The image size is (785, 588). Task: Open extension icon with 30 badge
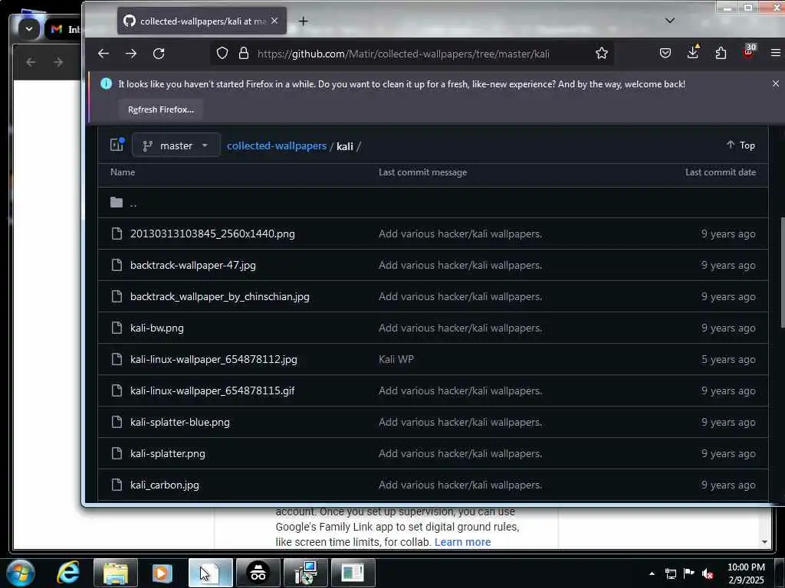pyautogui.click(x=749, y=51)
